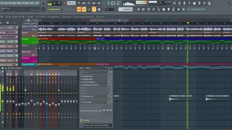Open the Mixer audio output driver selector
The height and width of the screenshot is (130, 232).
[98, 125]
